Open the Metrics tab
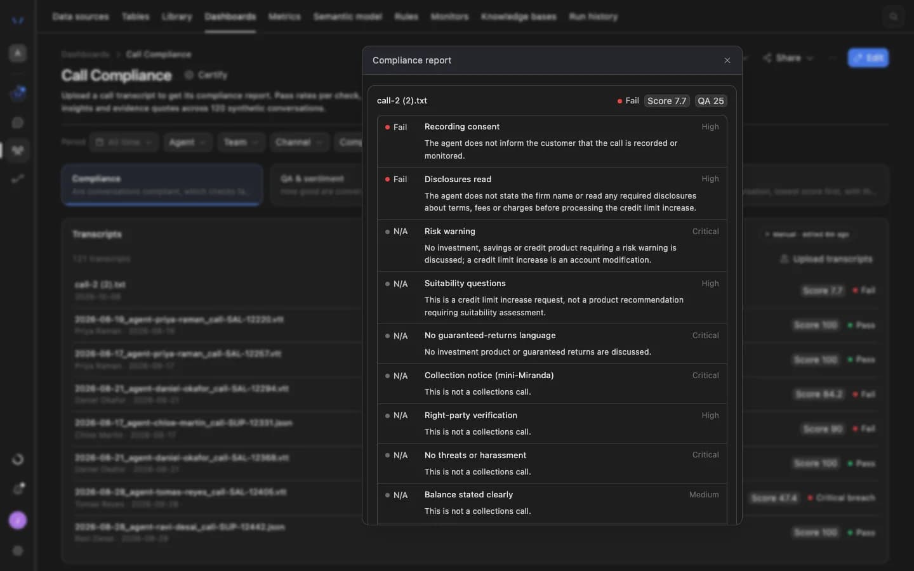Screen dimensions: 914x571 tap(284, 16)
